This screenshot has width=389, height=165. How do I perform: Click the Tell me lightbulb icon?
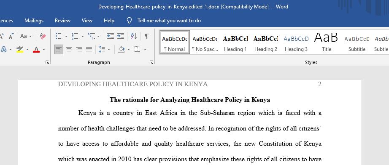point(129,21)
